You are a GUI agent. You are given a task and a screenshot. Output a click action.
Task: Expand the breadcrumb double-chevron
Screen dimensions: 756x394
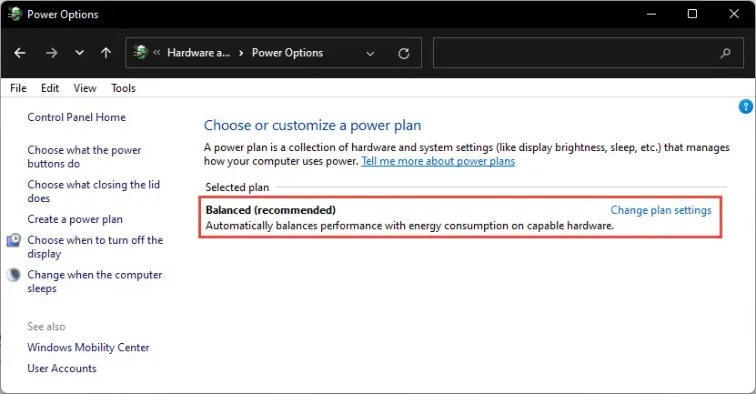[x=156, y=53]
